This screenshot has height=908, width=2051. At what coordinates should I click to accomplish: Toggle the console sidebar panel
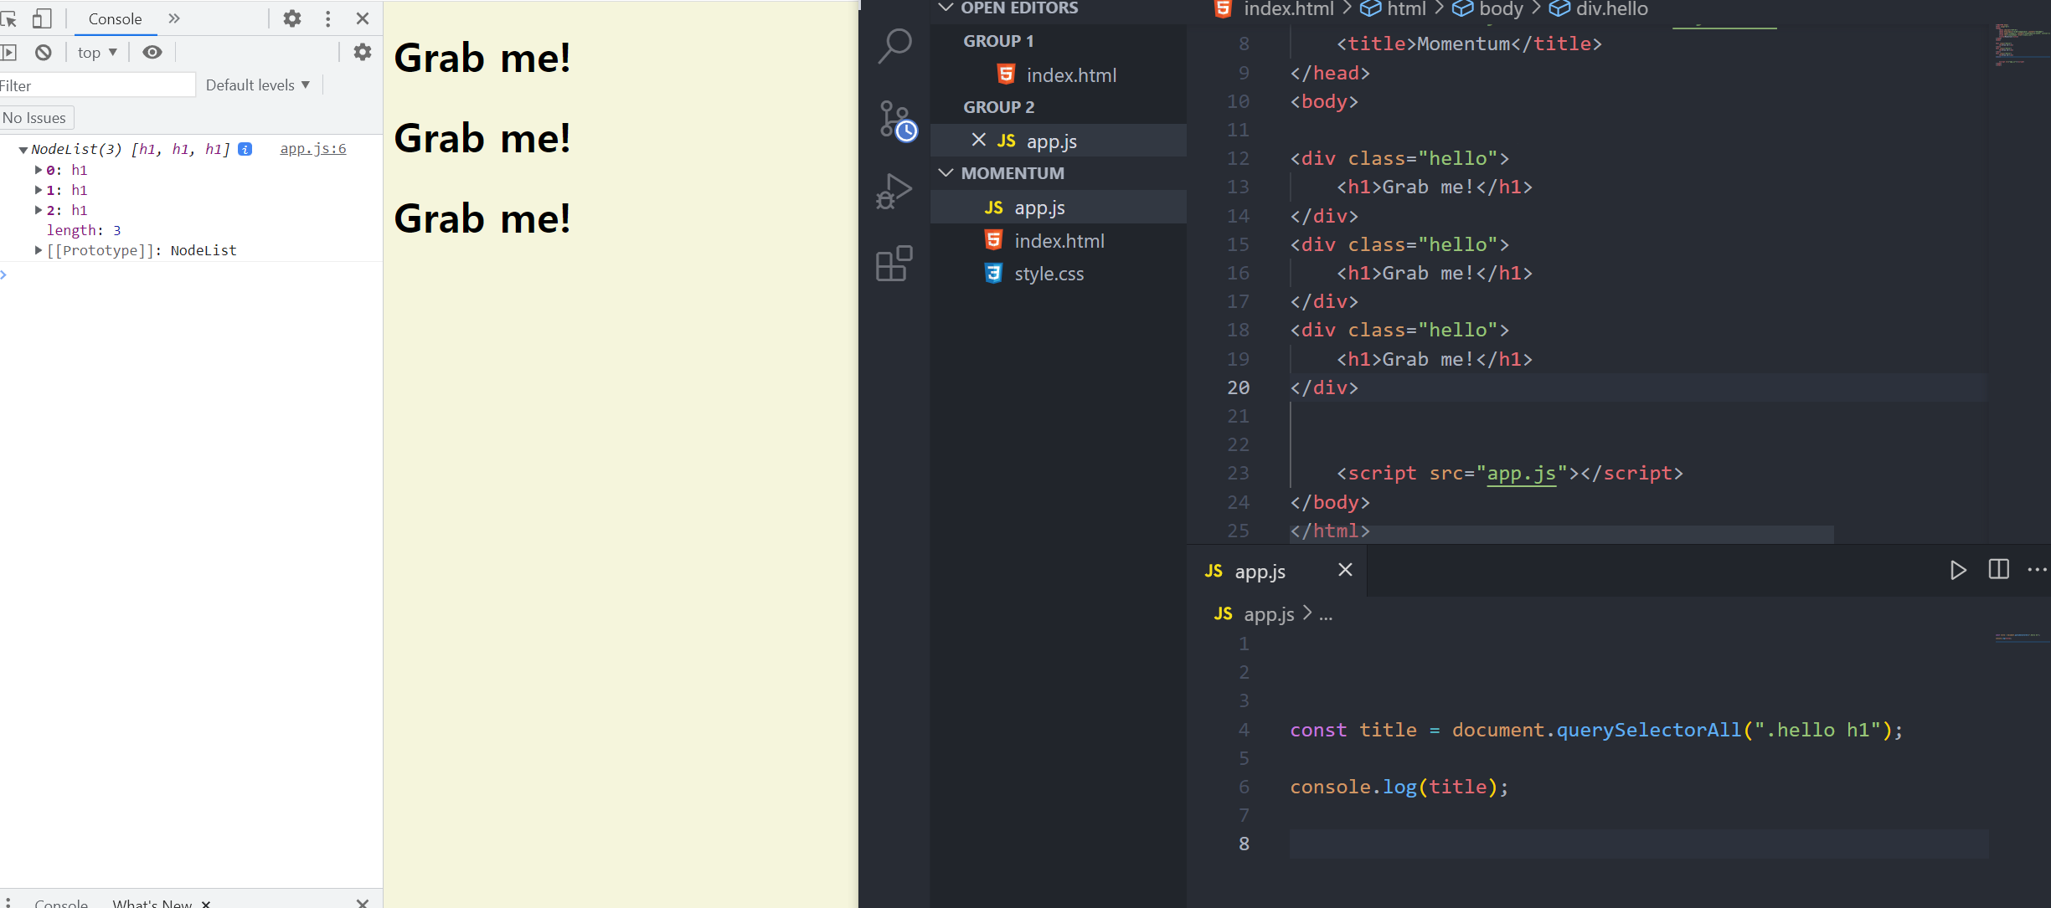tap(8, 53)
